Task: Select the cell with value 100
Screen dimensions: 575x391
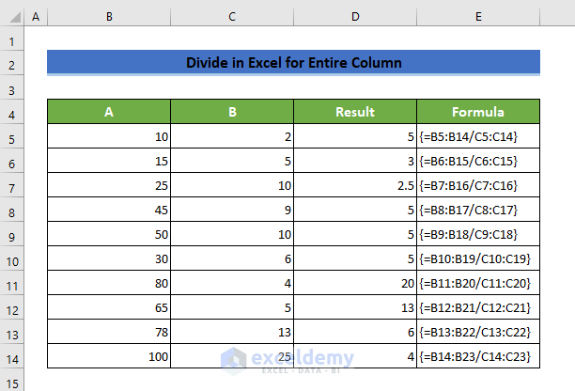Action: [109, 357]
